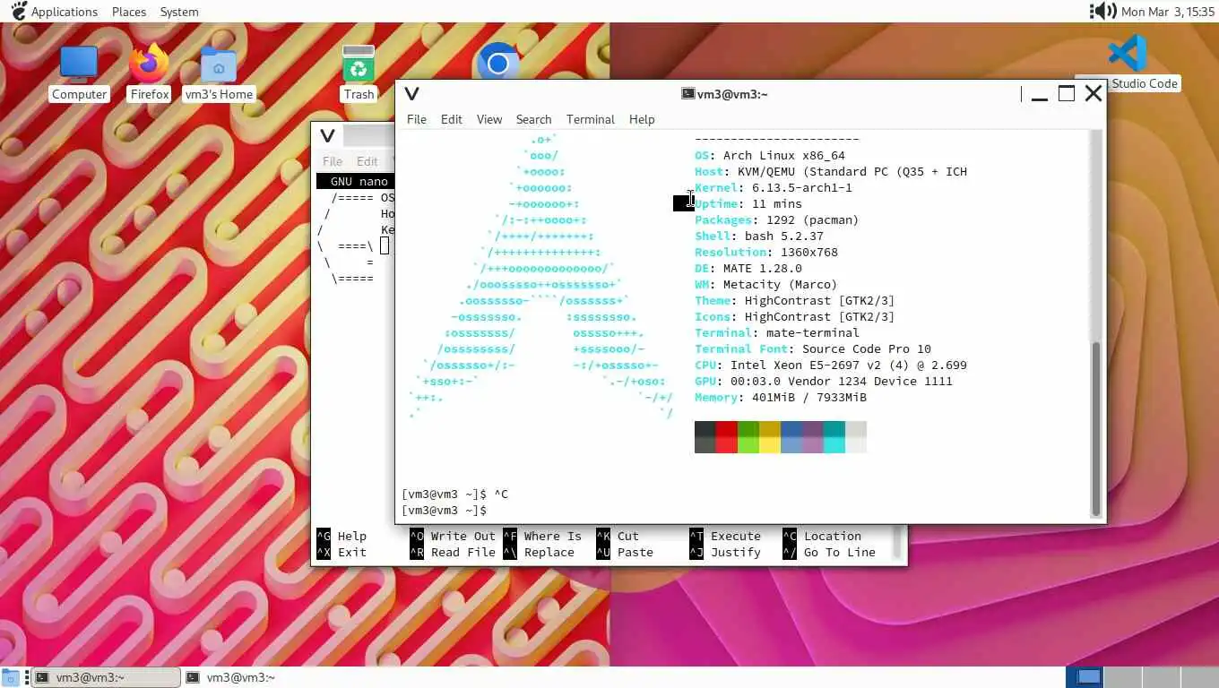
Task: Click the 'Memory: 401MiB / 7933MiB' line
Action: tap(781, 398)
